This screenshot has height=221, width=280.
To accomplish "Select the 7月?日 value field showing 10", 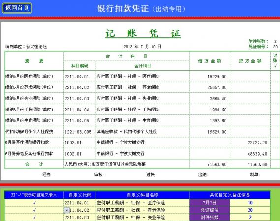I will (250, 203).
